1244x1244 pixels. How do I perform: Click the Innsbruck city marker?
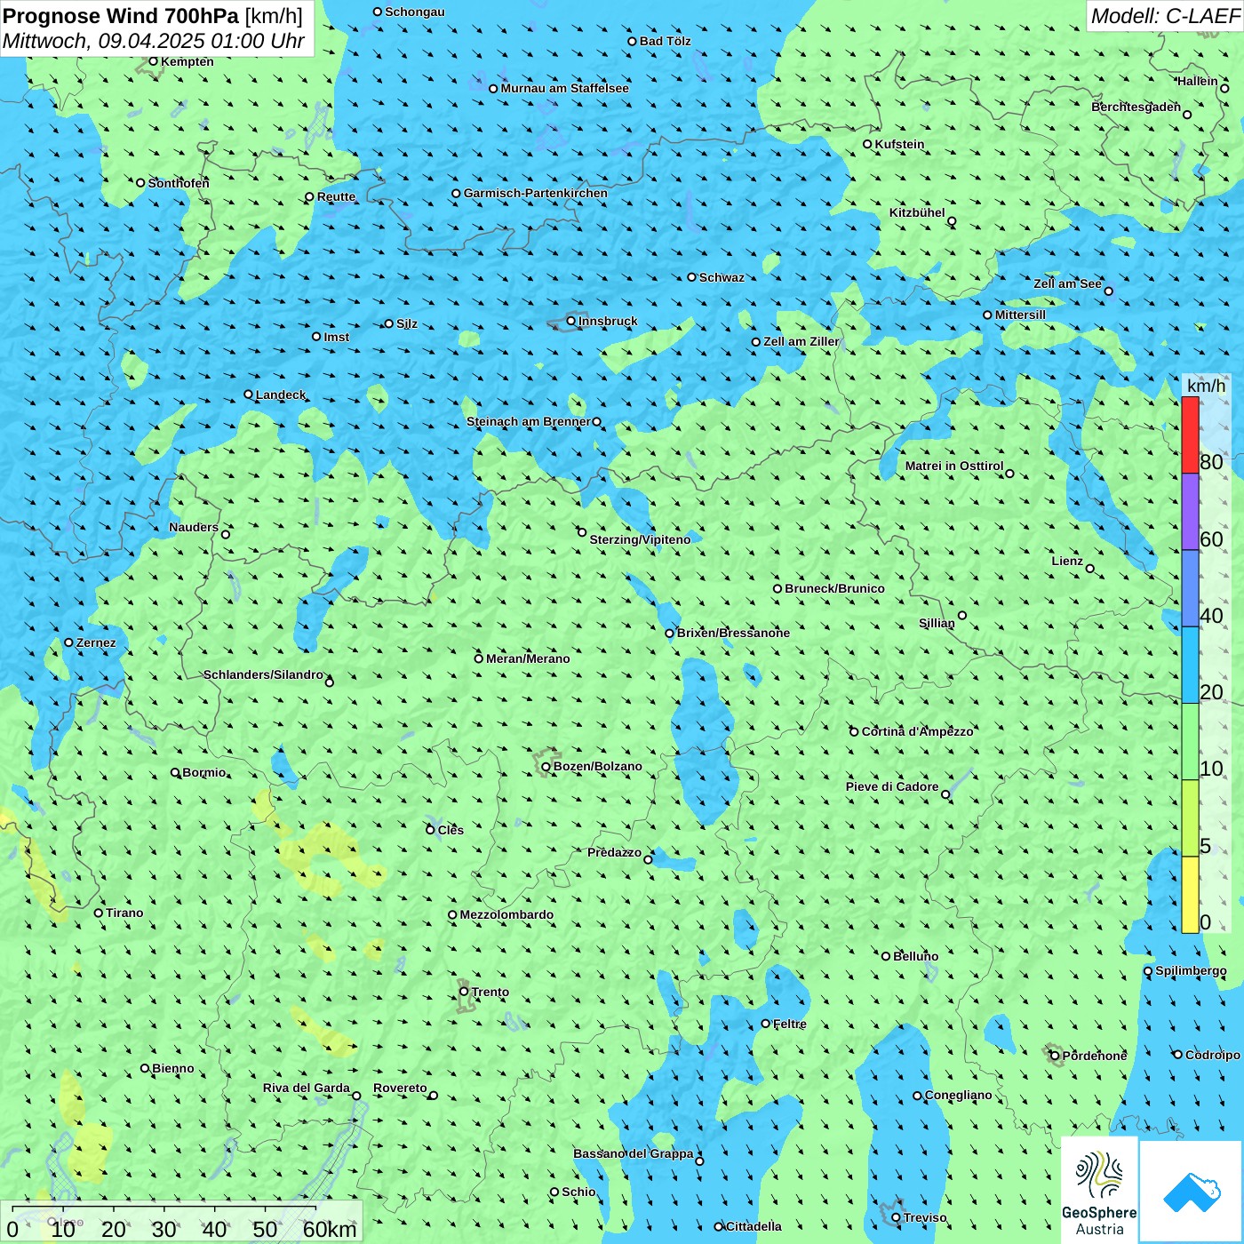(x=571, y=321)
